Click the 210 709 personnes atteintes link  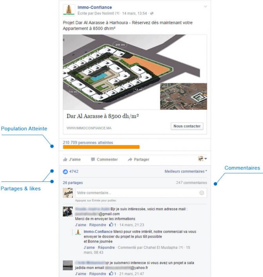click(88, 142)
